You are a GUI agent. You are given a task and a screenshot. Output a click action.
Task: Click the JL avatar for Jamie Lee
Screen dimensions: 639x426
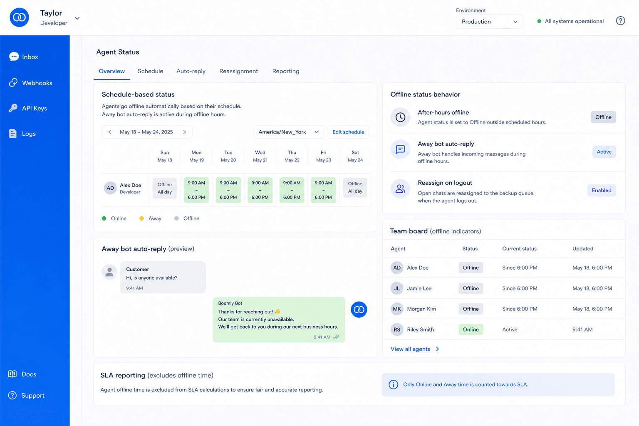[x=397, y=288]
